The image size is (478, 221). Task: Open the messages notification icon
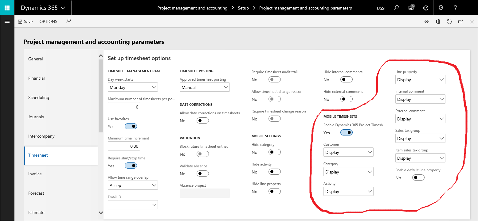pos(411,8)
